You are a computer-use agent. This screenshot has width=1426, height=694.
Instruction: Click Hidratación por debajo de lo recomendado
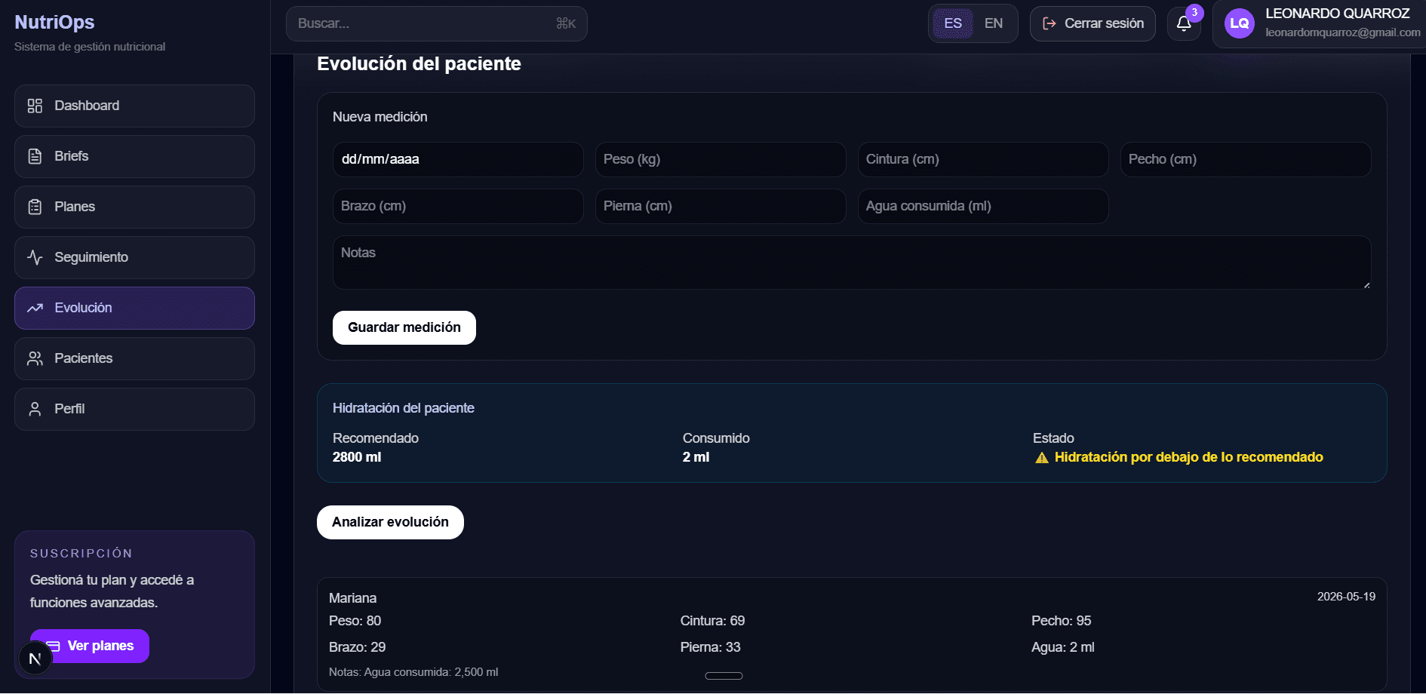tap(1188, 457)
